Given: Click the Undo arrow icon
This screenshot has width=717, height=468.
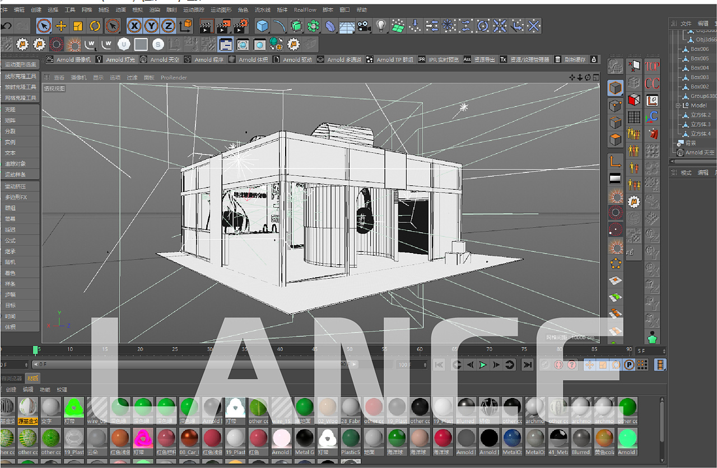Looking at the screenshot, I should [x=6, y=26].
